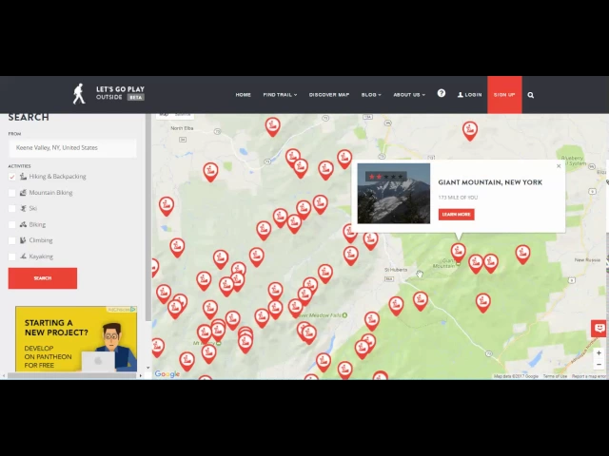
Task: Close the Giant Mountain info popup
Action: [559, 166]
